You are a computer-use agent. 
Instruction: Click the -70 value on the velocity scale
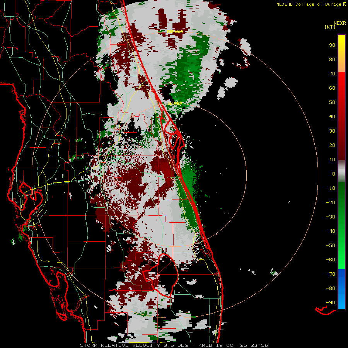[331, 274]
